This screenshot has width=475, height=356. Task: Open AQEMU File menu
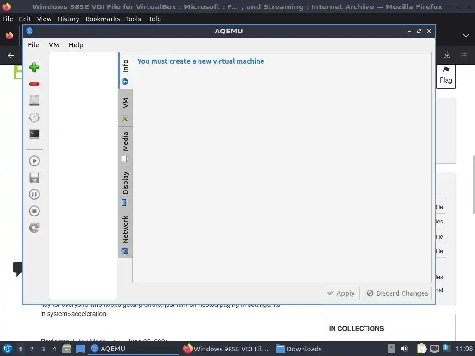coord(33,45)
